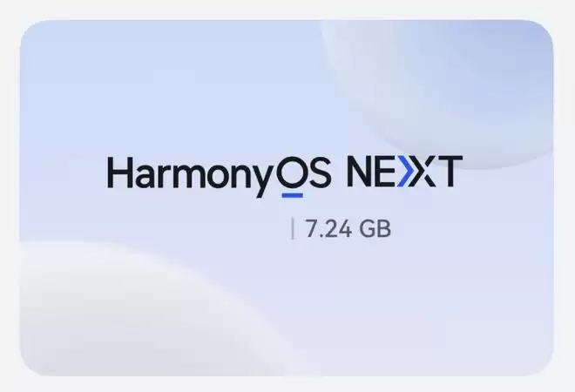Image resolution: width=575 pixels, height=392 pixels.
Task: Select the letter E in NEXT
Action: click(x=387, y=172)
